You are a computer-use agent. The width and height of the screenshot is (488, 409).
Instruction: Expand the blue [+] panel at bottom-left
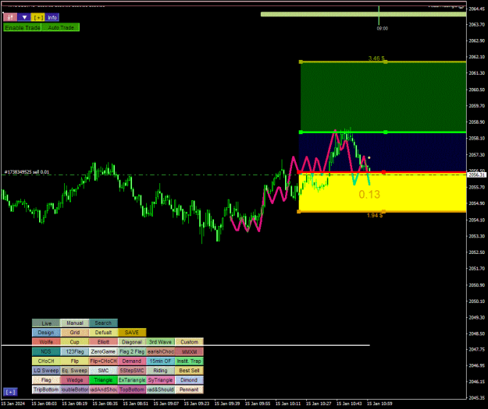(10, 392)
